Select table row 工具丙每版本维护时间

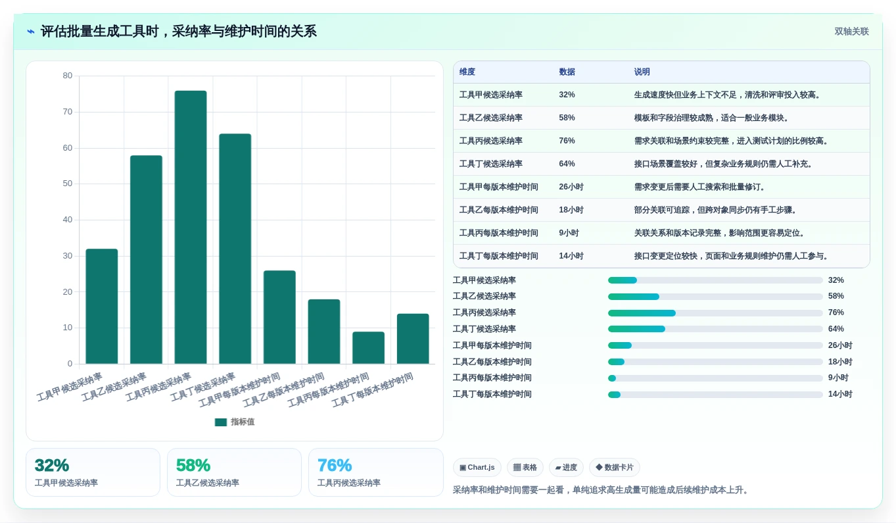tap(661, 234)
